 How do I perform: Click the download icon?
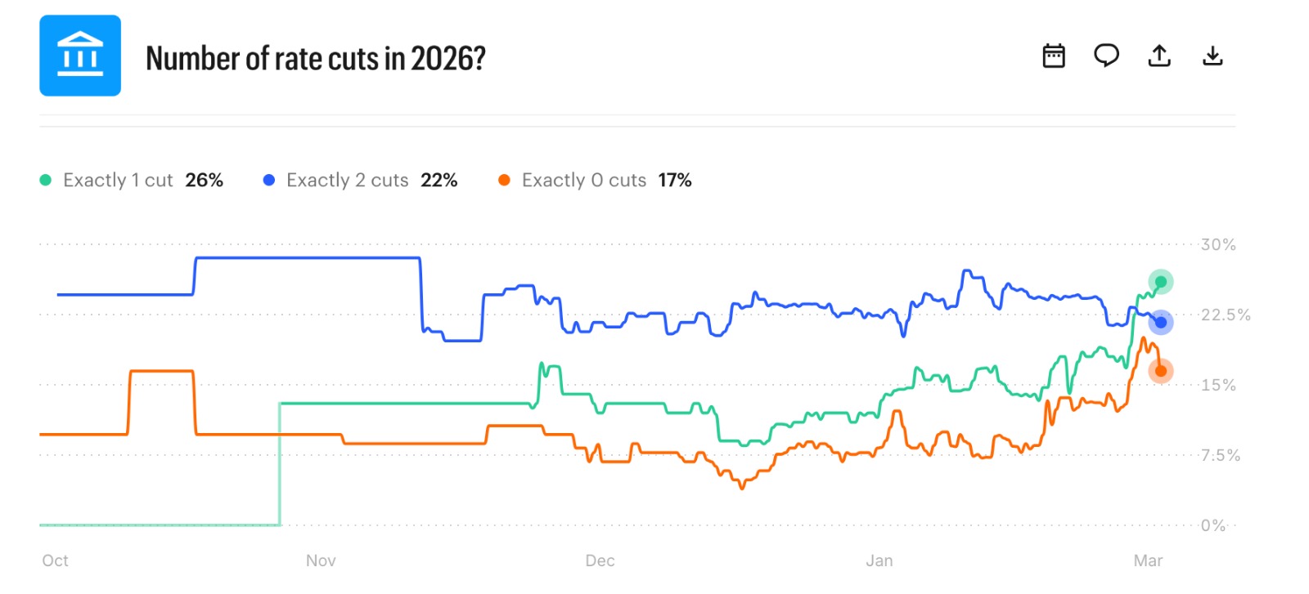point(1212,56)
